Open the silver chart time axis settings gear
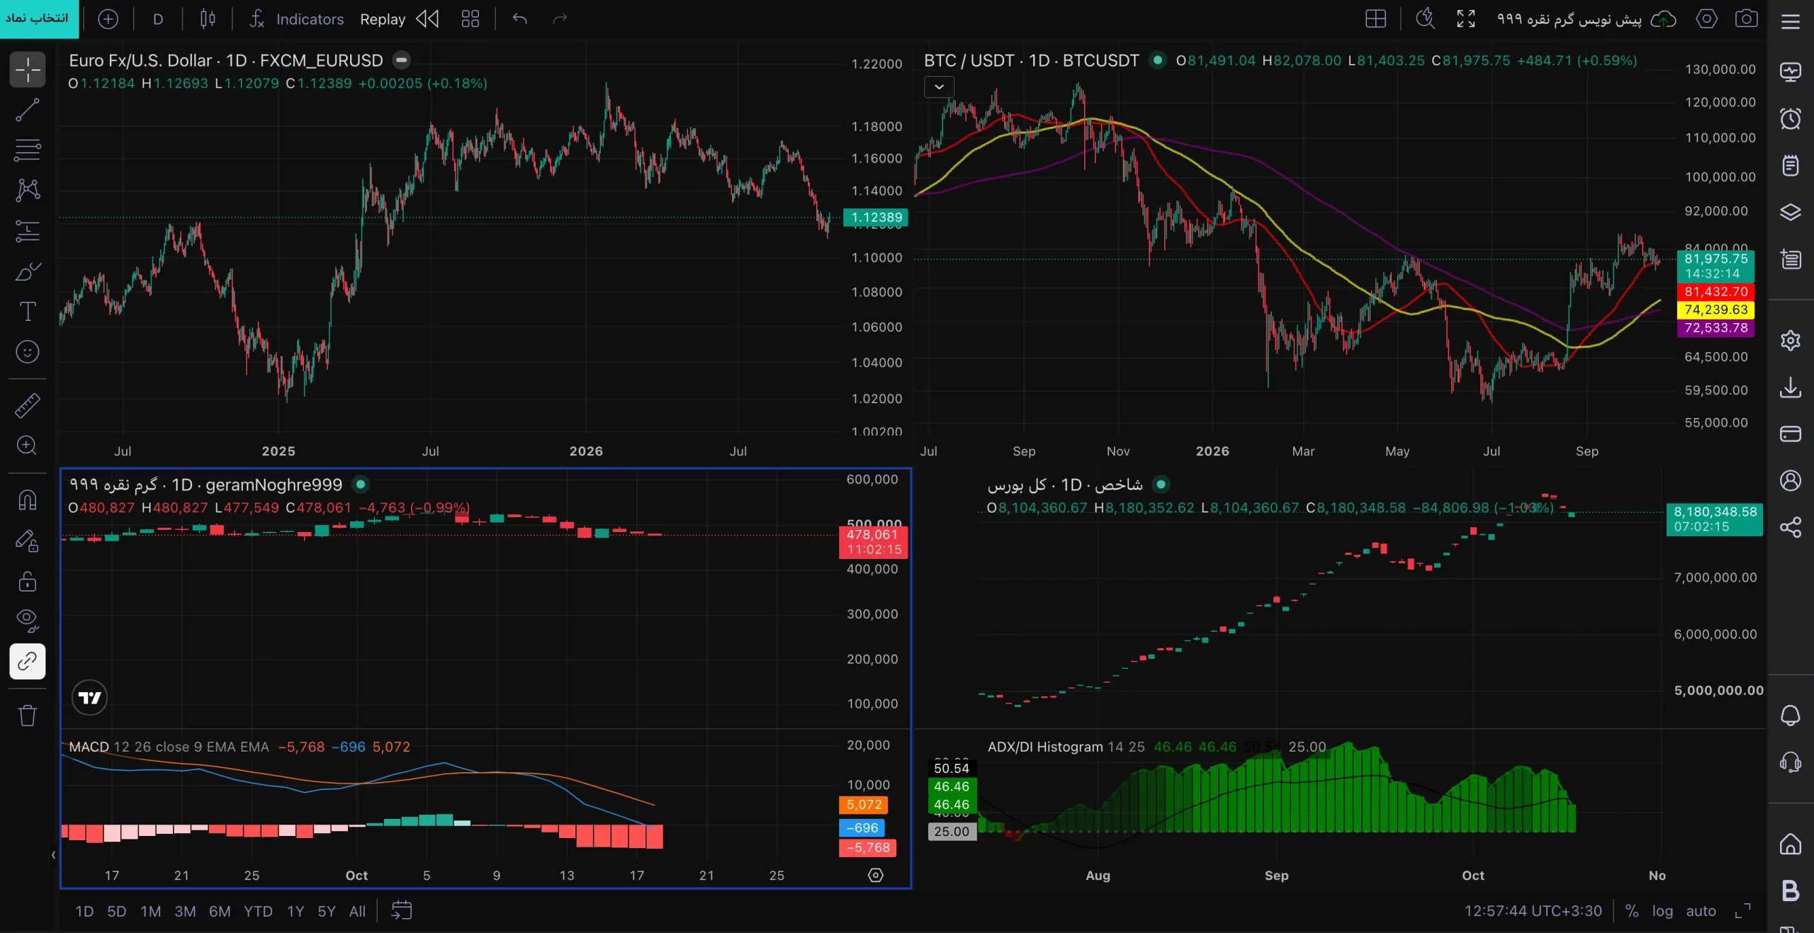This screenshot has height=933, width=1814. (876, 876)
